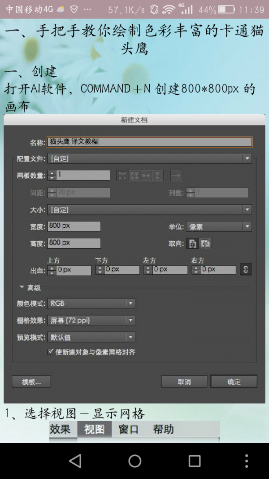Tap the shield icon in status bar

click(x=74, y=9)
